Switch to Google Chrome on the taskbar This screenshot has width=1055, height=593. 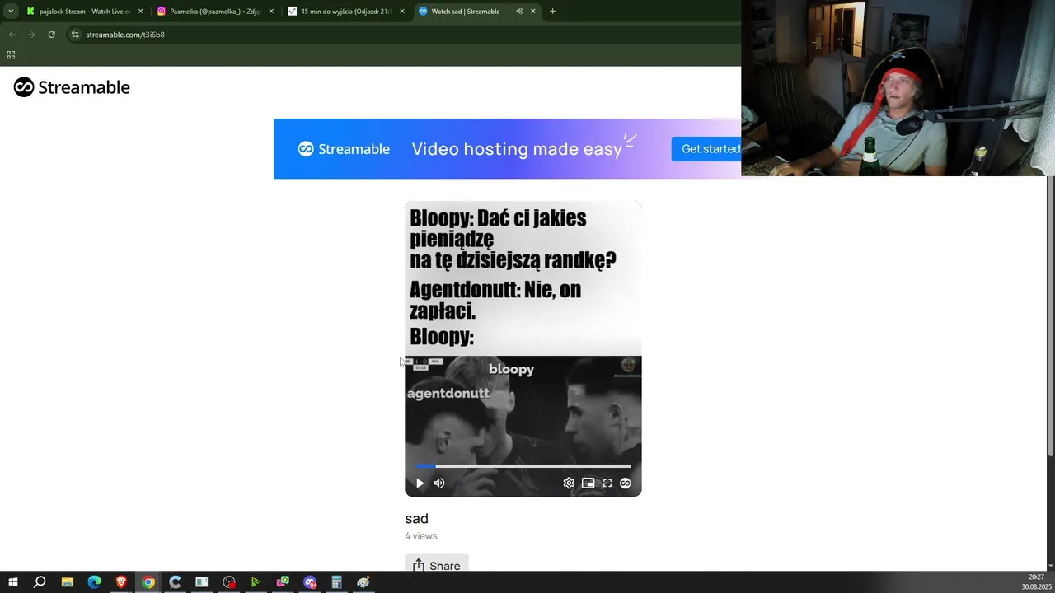tap(148, 582)
